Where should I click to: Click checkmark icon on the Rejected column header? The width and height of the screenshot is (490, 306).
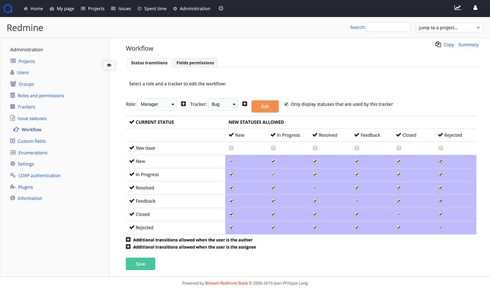440,135
